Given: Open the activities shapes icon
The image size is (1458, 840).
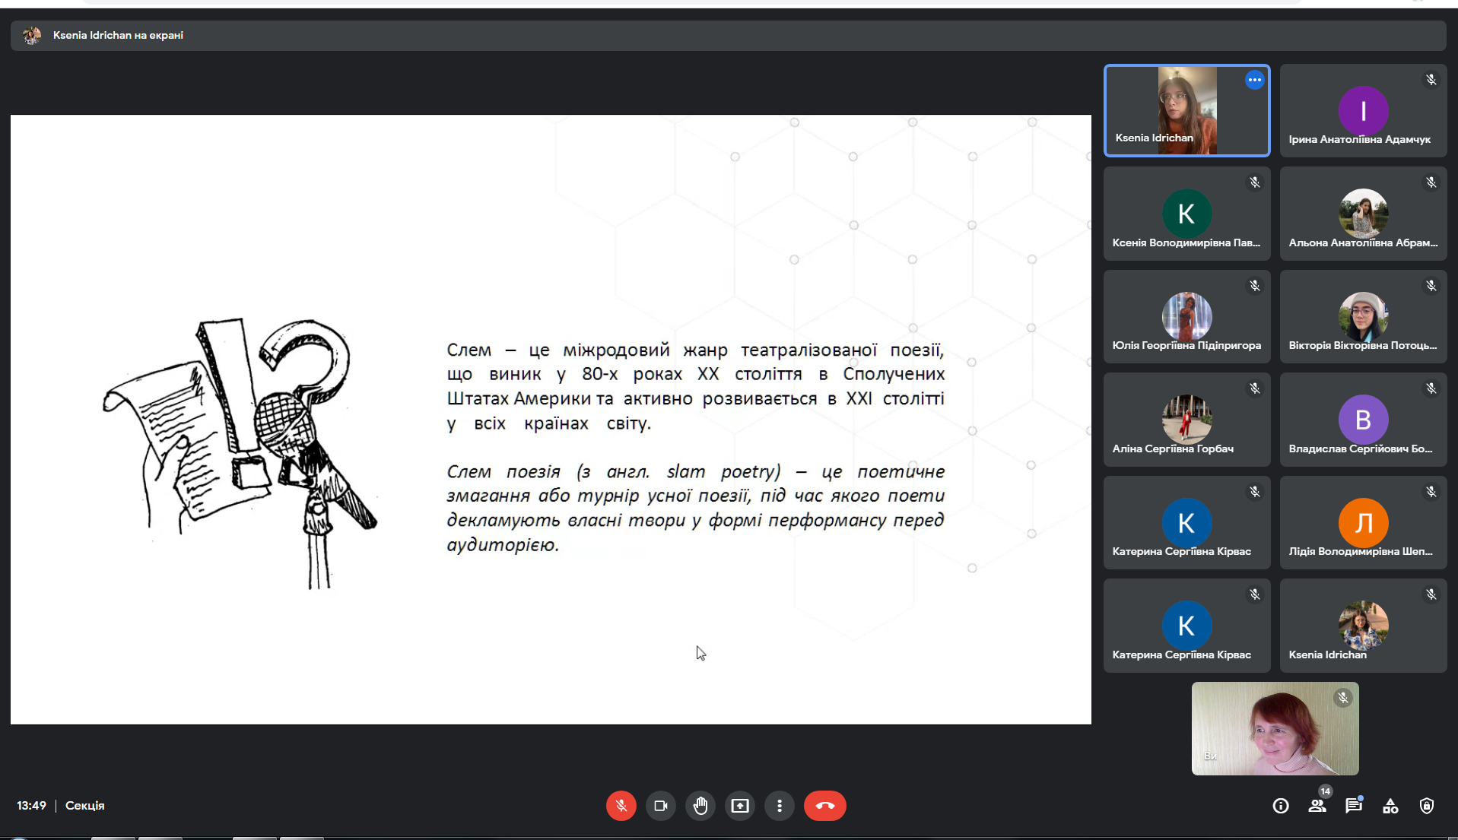Looking at the screenshot, I should [x=1390, y=806].
